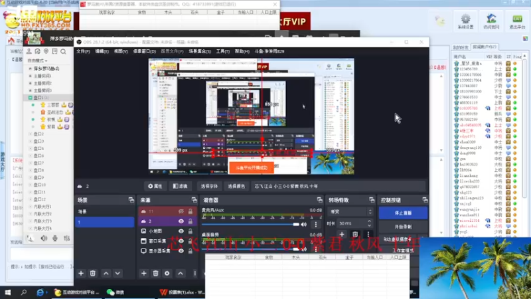Hide 小地图 source via eye icon

coord(181,231)
